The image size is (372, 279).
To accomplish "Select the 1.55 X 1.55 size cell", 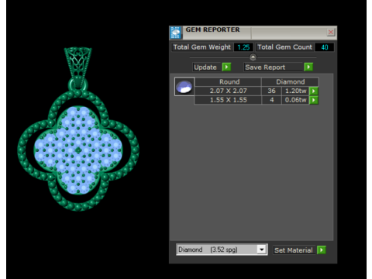I will point(228,100).
